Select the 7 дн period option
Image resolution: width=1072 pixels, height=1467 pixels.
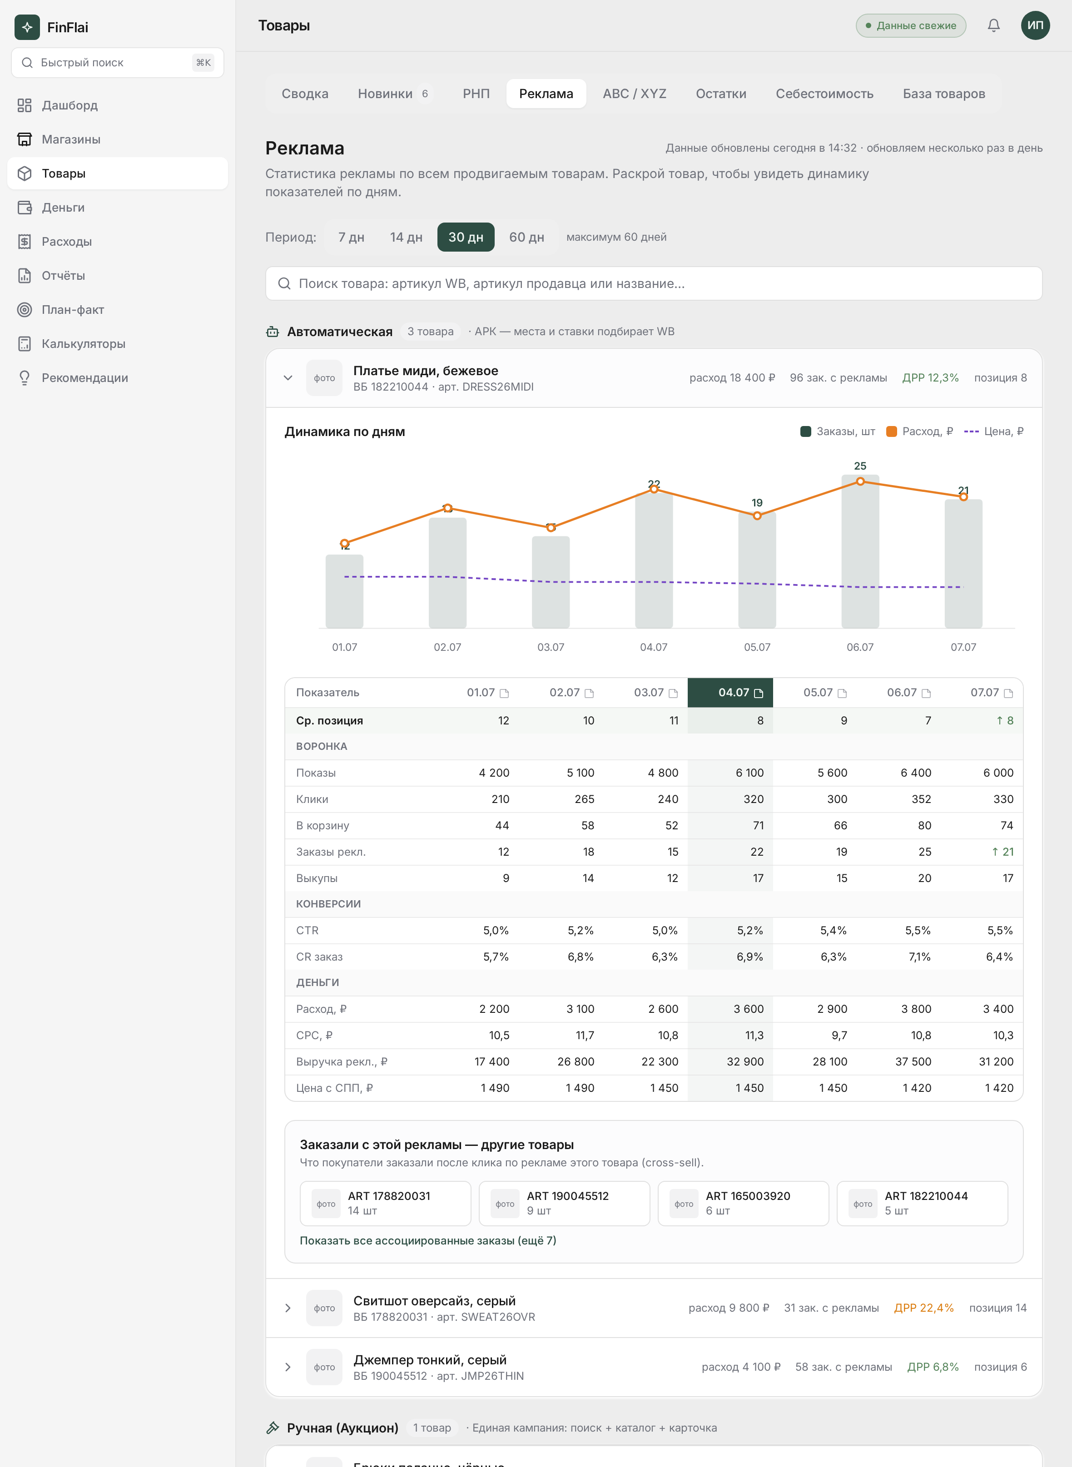(x=351, y=237)
